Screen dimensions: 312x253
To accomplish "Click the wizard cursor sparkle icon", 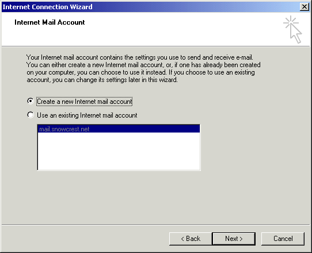I will tap(292, 29).
